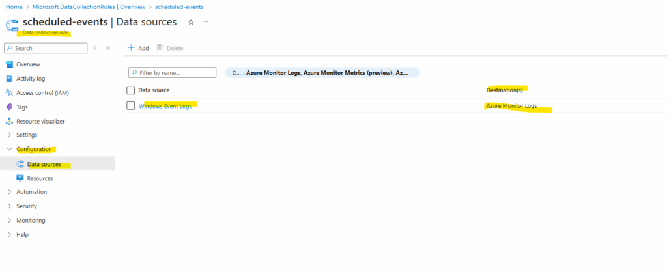667x270 pixels.
Task: Click the Add button
Action: [x=138, y=48]
